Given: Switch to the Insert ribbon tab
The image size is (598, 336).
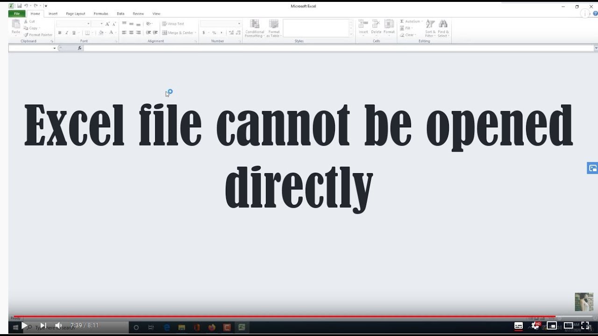Looking at the screenshot, I should (x=53, y=14).
